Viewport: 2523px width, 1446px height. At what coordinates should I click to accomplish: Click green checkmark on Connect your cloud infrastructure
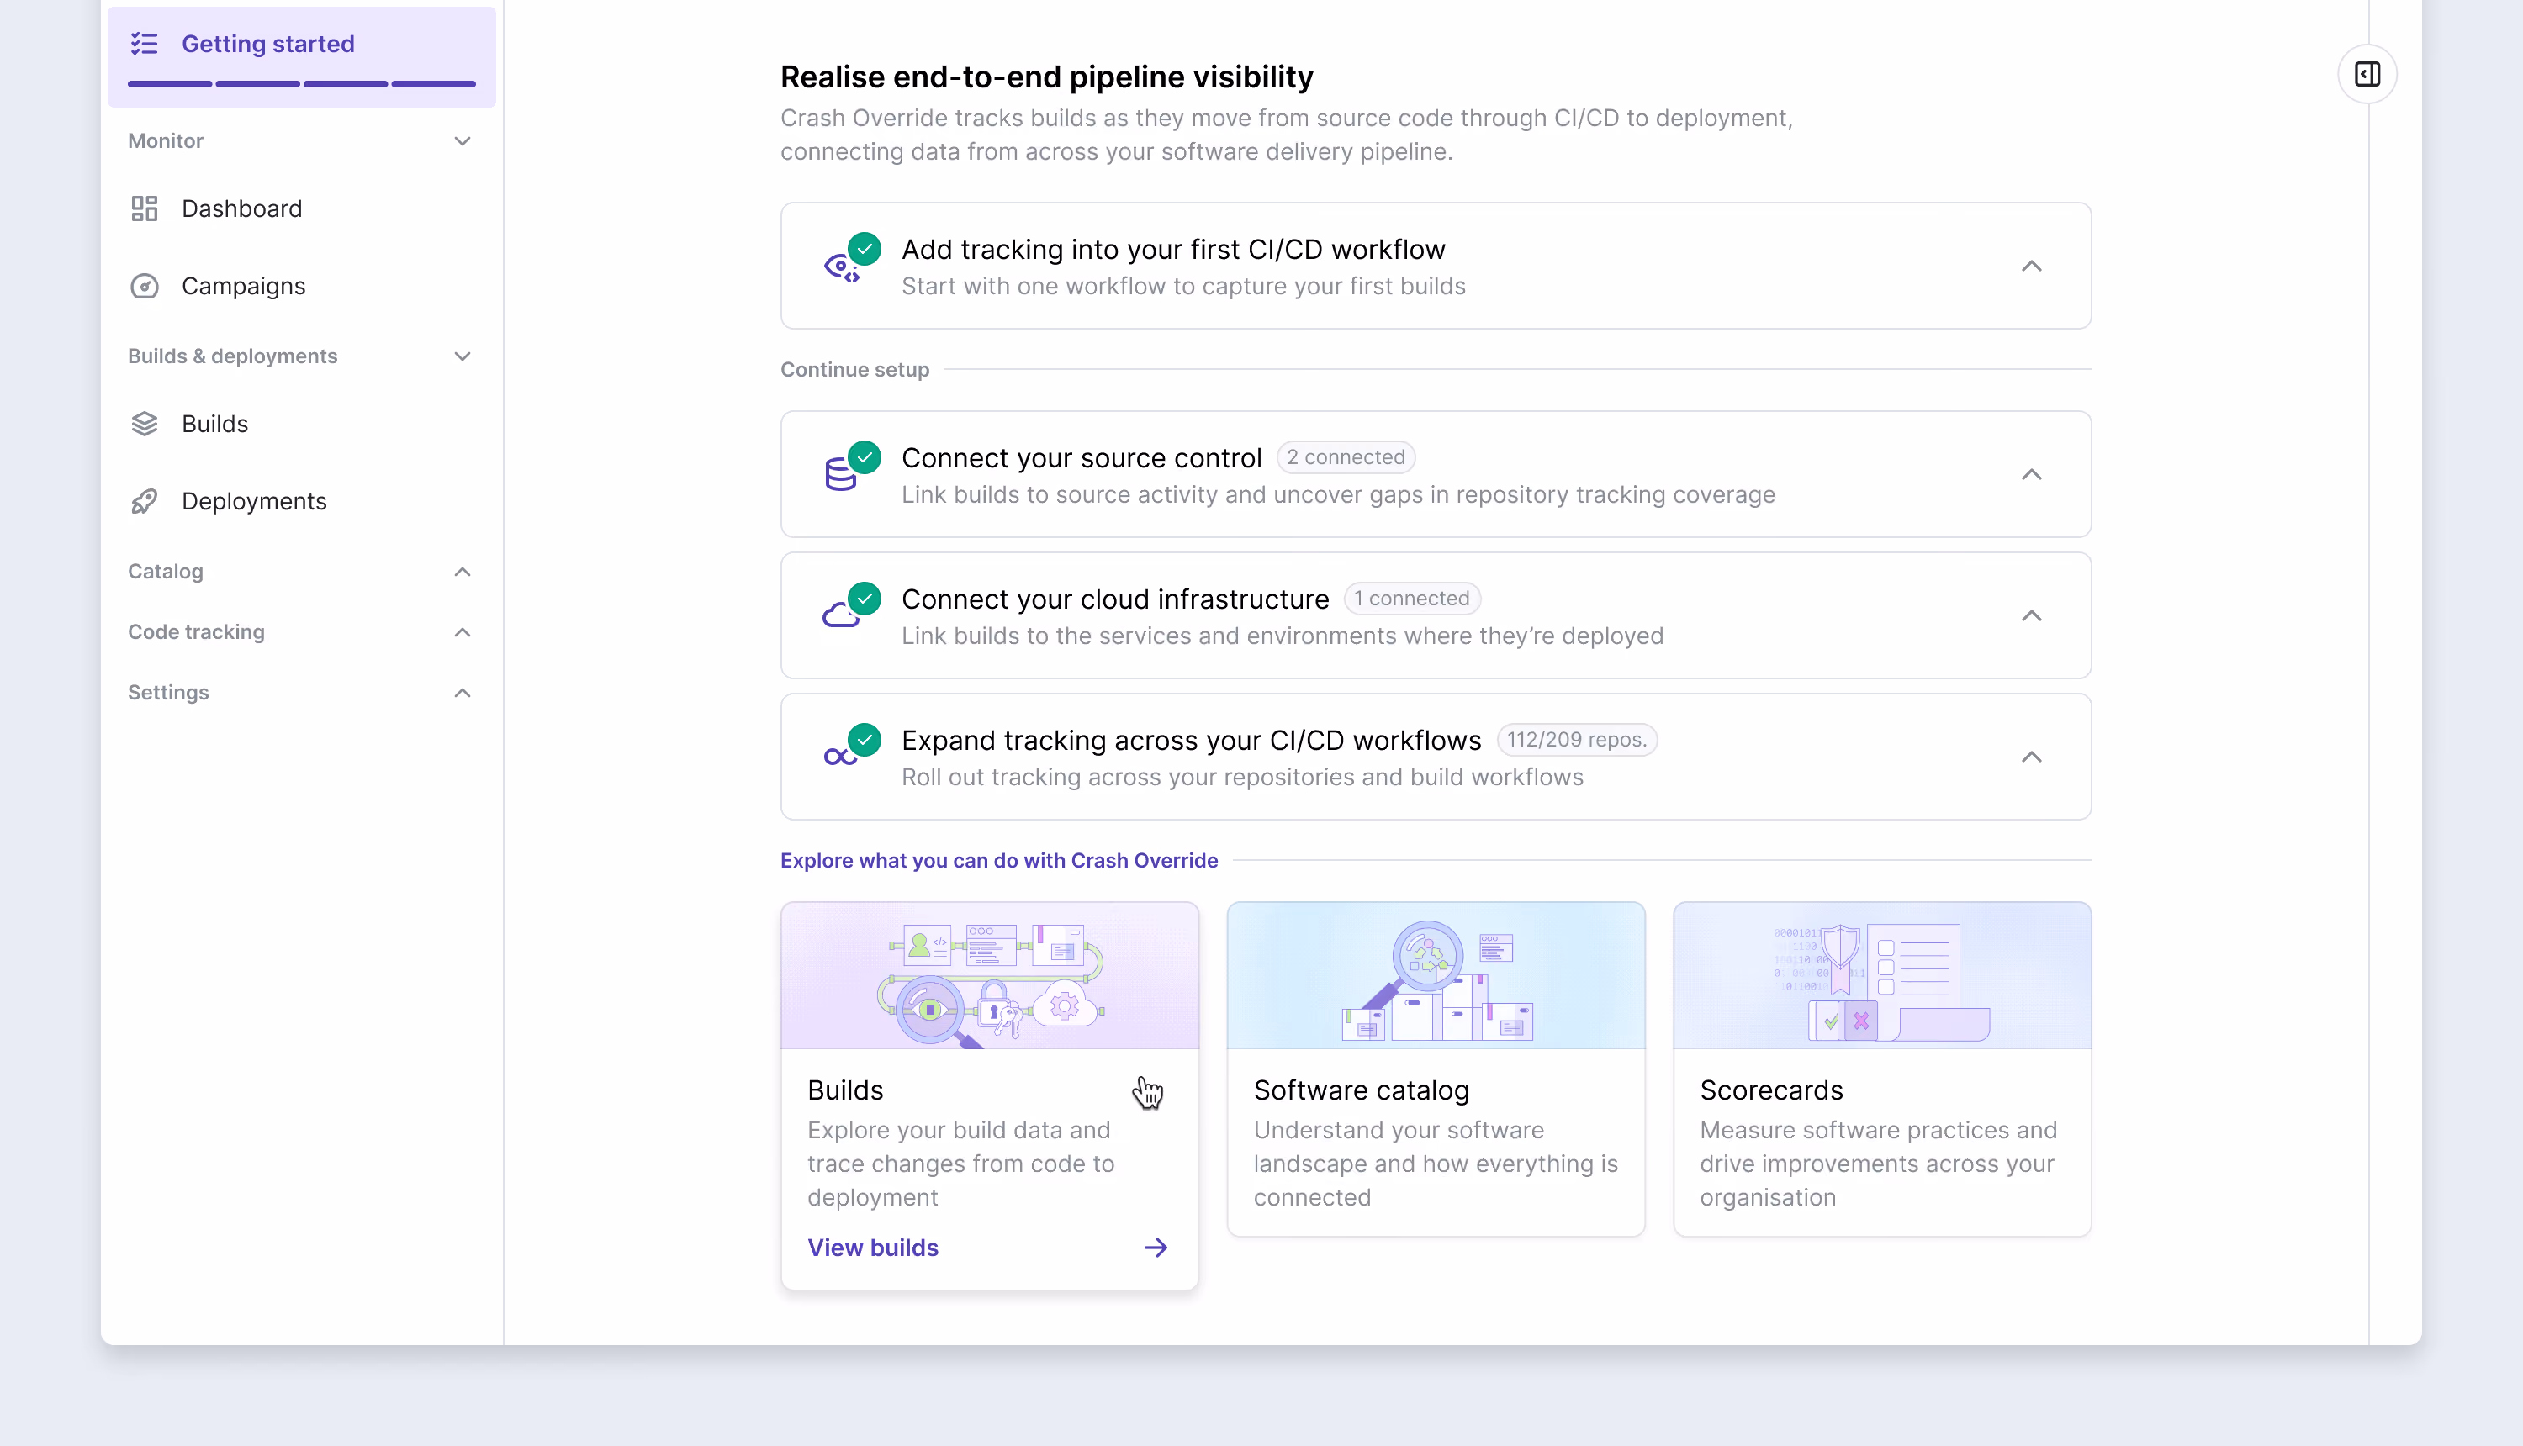click(865, 598)
